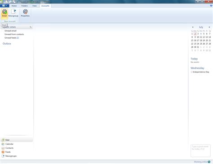Open Unread feeds quick view
The image size is (213, 164).
click(x=12, y=38)
